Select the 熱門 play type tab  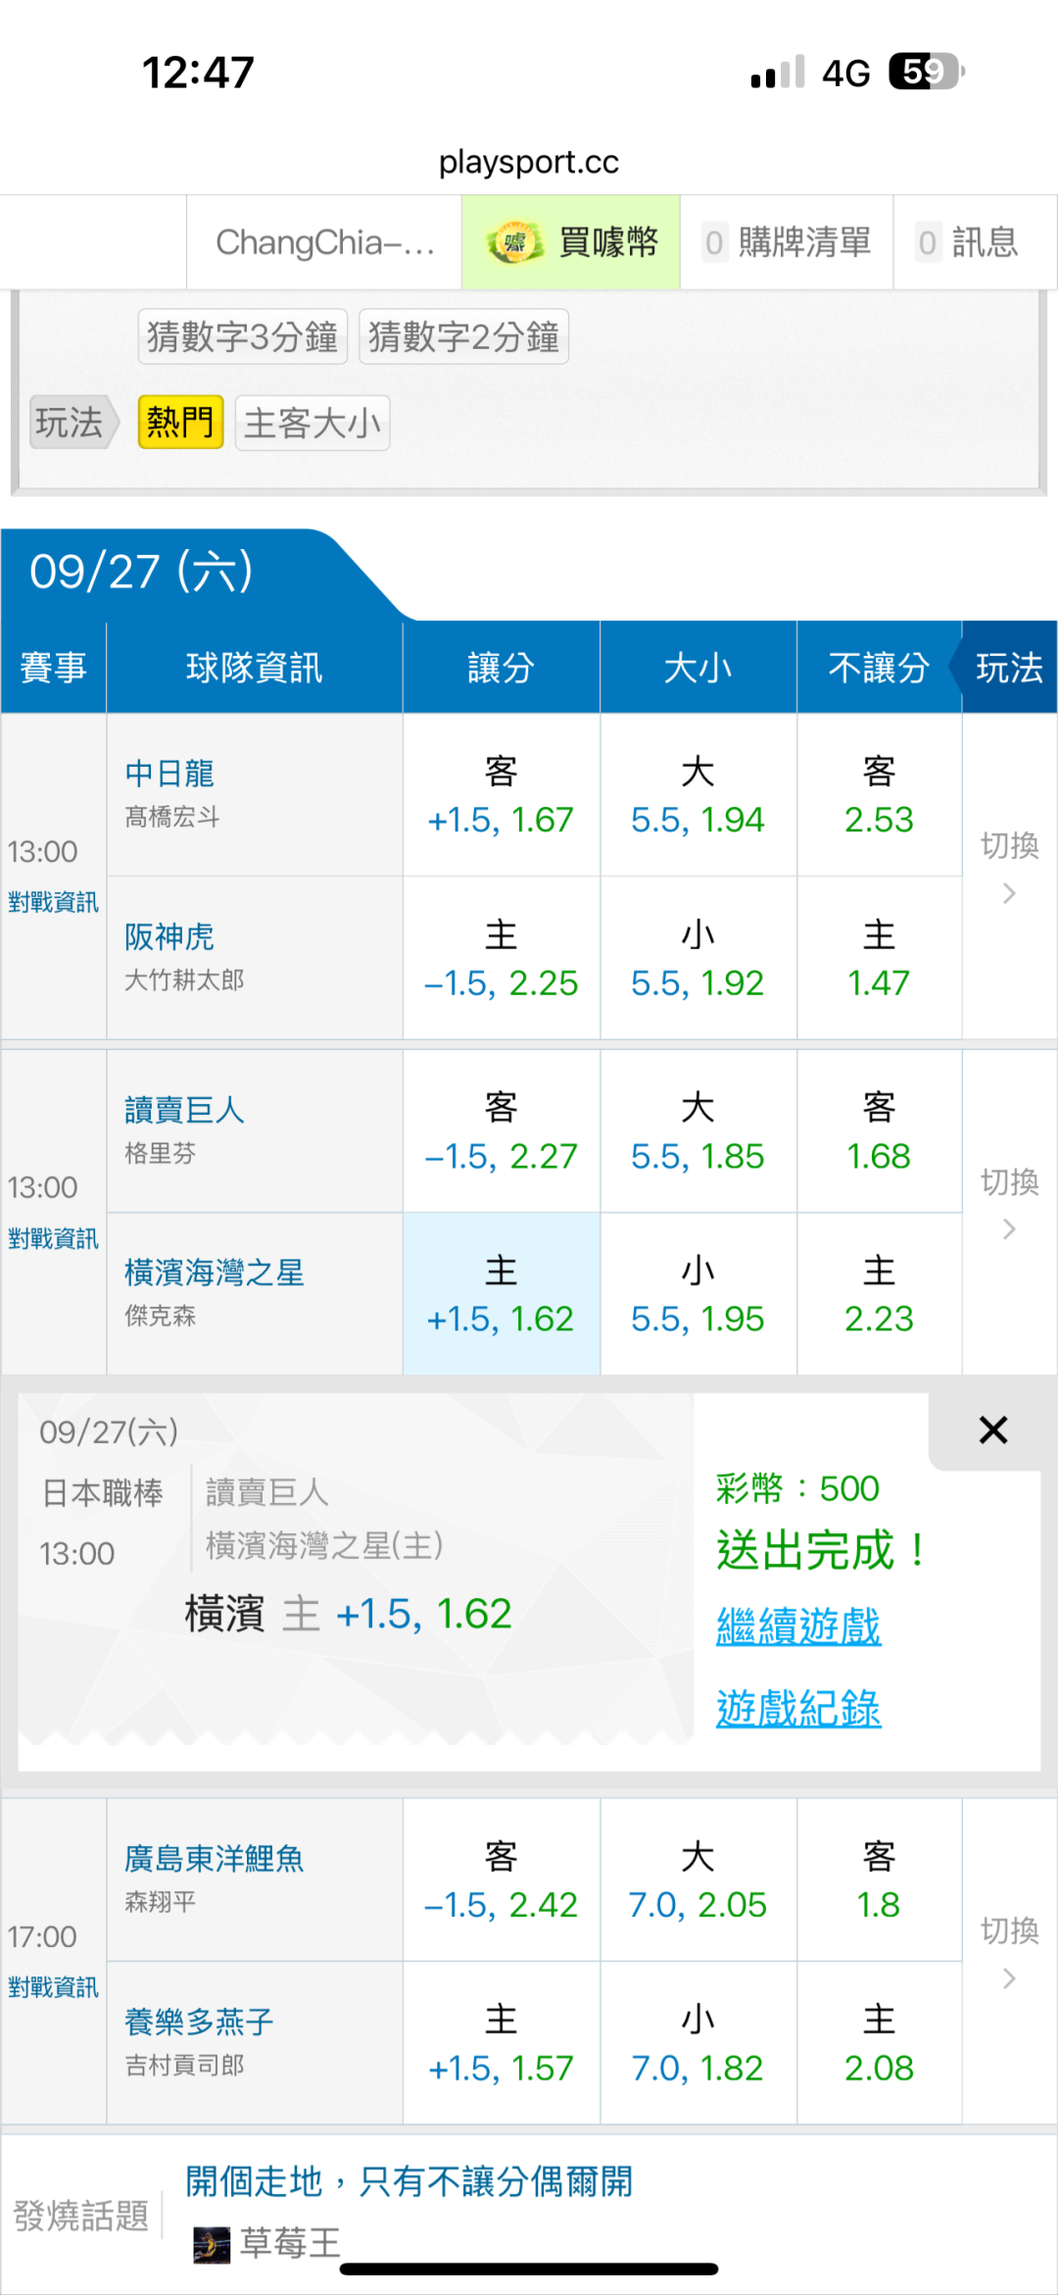coord(180,423)
